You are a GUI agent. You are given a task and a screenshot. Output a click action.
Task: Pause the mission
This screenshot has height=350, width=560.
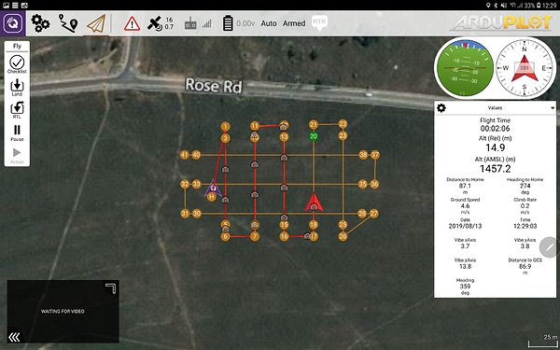click(17, 133)
